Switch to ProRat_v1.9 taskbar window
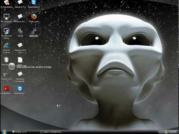179x134 pixels. pyautogui.click(x=19, y=132)
